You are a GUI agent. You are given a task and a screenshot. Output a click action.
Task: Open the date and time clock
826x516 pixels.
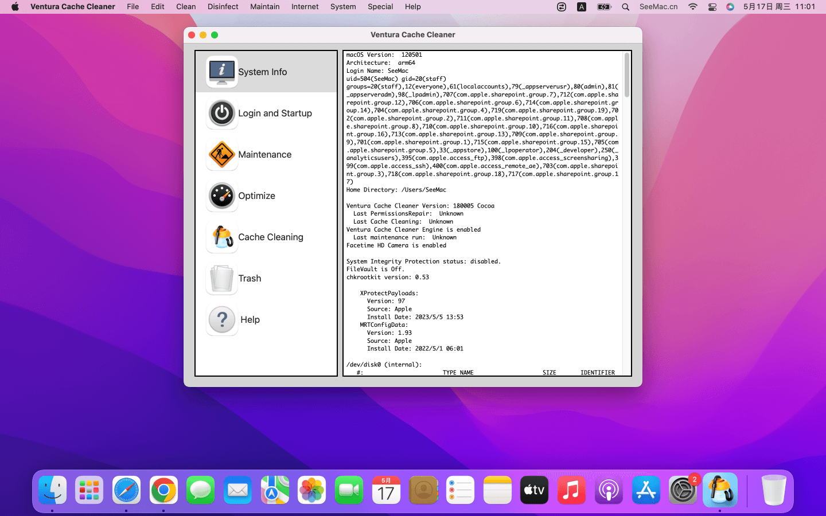[779, 7]
